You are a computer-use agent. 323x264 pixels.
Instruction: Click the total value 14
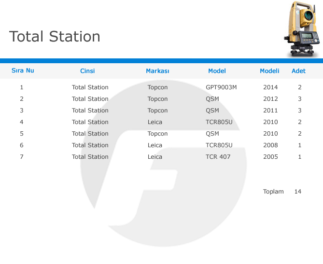[x=298, y=192]
